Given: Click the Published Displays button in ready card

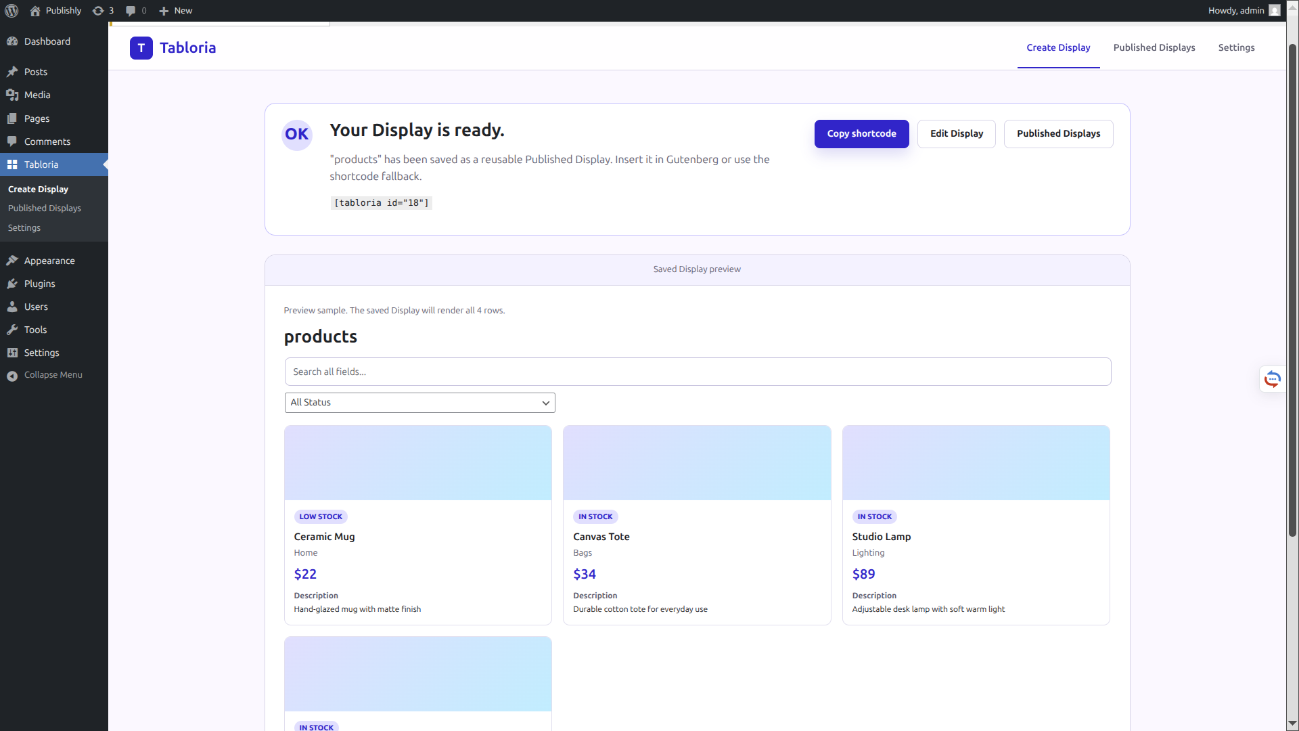Looking at the screenshot, I should 1058,134.
